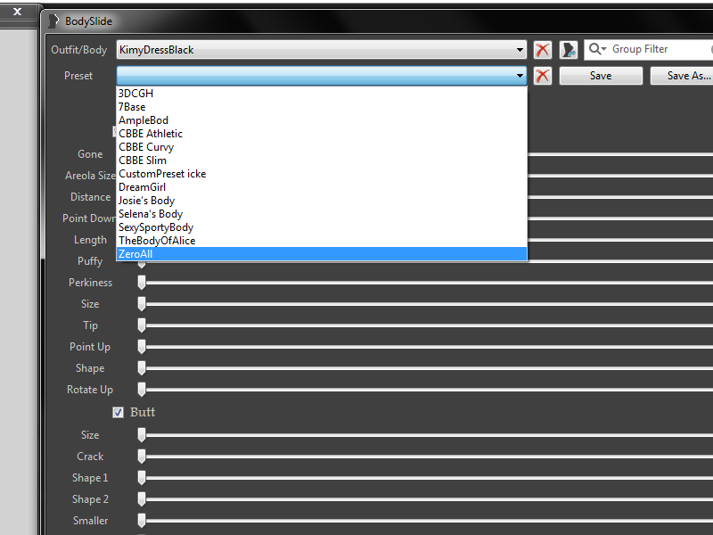Open Outfit Studio silhouette icon button
Image resolution: width=713 pixels, height=535 pixels.
coord(569,50)
